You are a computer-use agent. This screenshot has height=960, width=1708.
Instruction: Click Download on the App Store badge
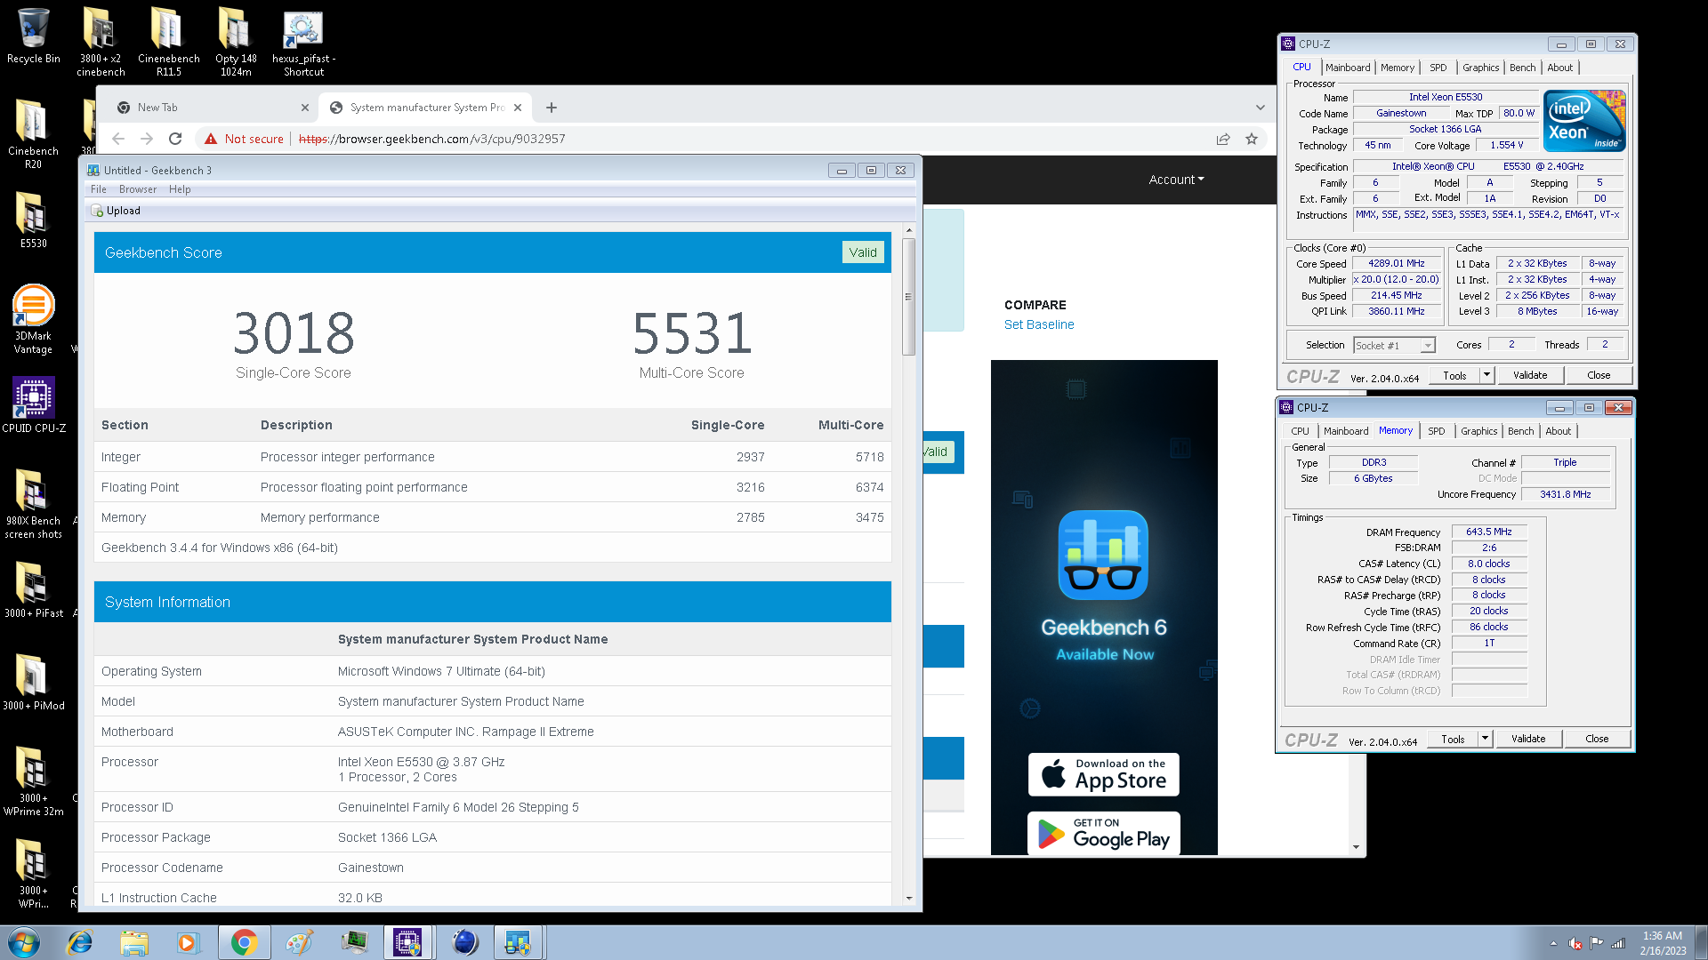pyautogui.click(x=1104, y=775)
